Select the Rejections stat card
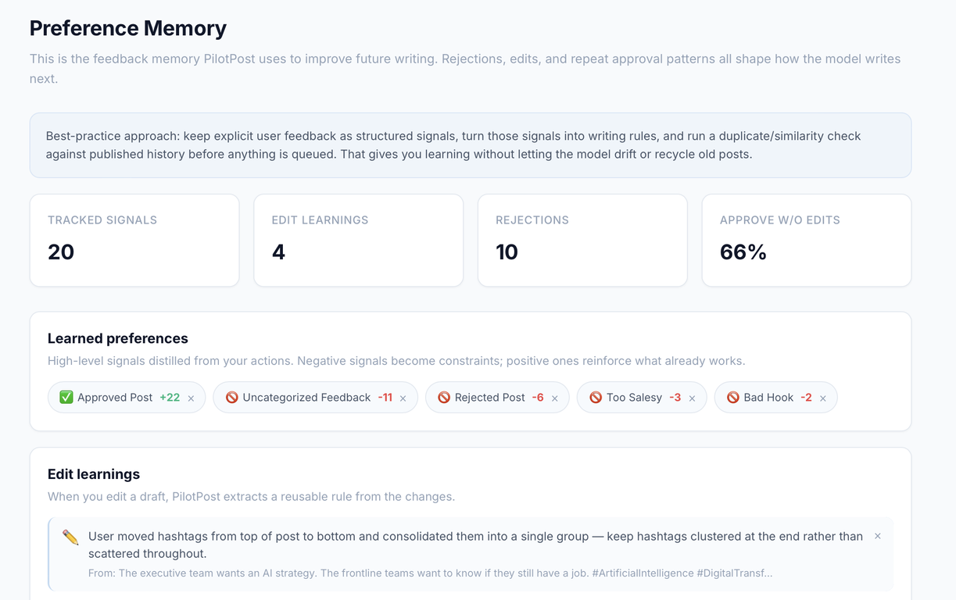Image resolution: width=956 pixels, height=600 pixels. (x=582, y=241)
